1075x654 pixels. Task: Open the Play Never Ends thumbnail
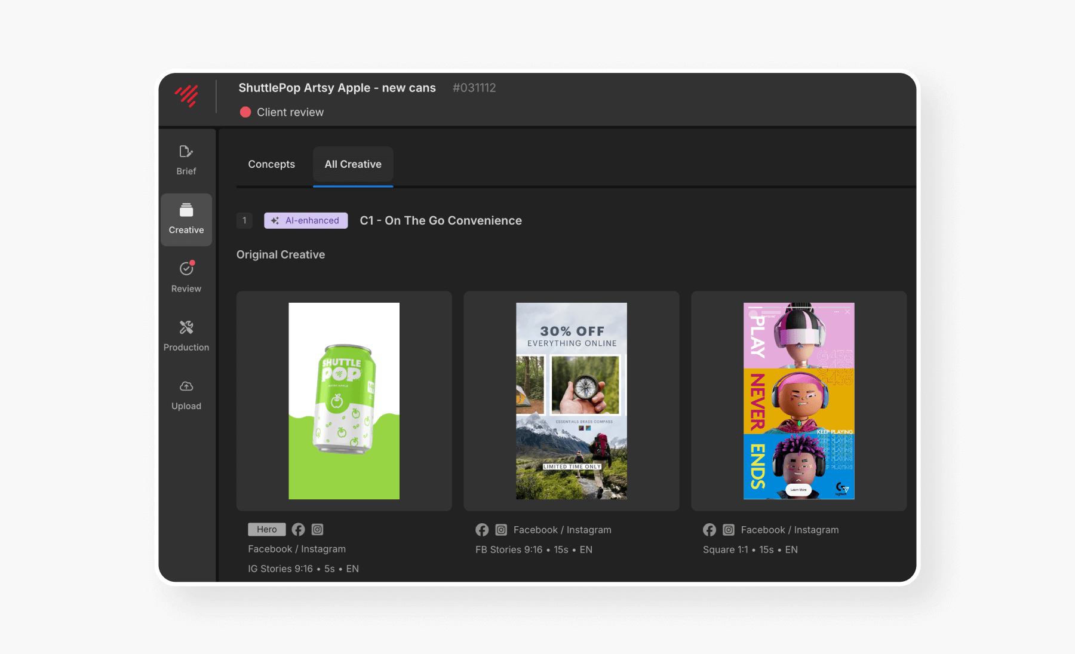pyautogui.click(x=798, y=401)
